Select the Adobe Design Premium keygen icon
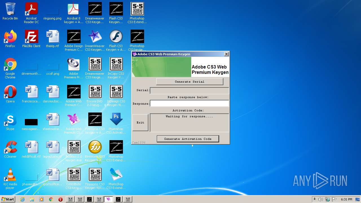Screen dimensions: 361x203 tap(74, 41)
